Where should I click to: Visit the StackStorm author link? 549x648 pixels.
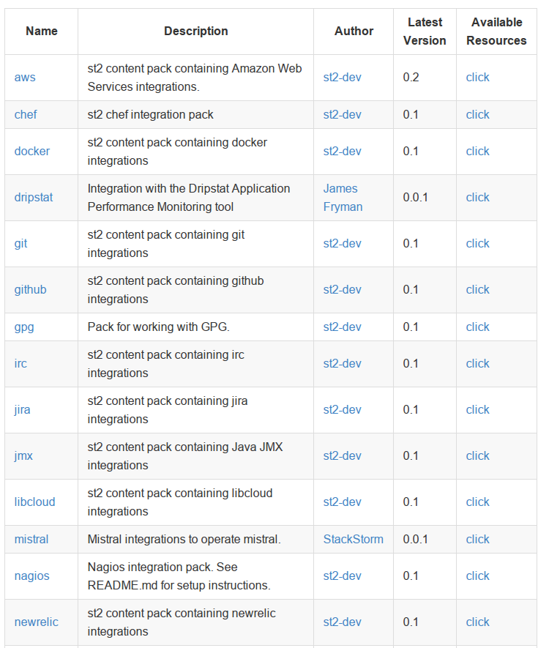(354, 540)
